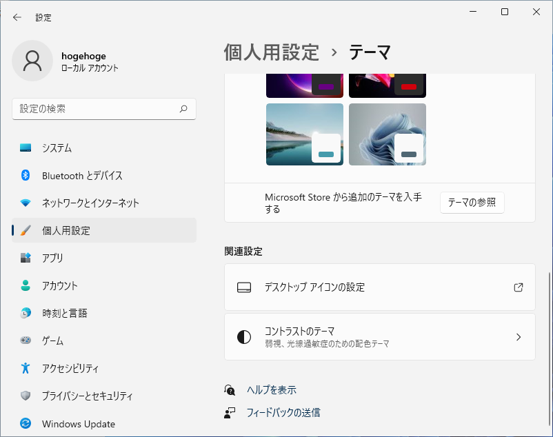The width and height of the screenshot is (553, 437).
Task: Click the external link icon on desktop icon settings
Action: coord(519,287)
